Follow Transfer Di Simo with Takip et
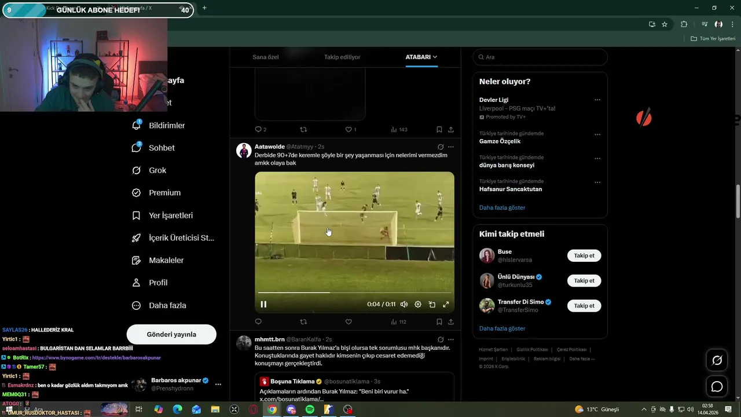The height and width of the screenshot is (417, 741). coord(584,305)
